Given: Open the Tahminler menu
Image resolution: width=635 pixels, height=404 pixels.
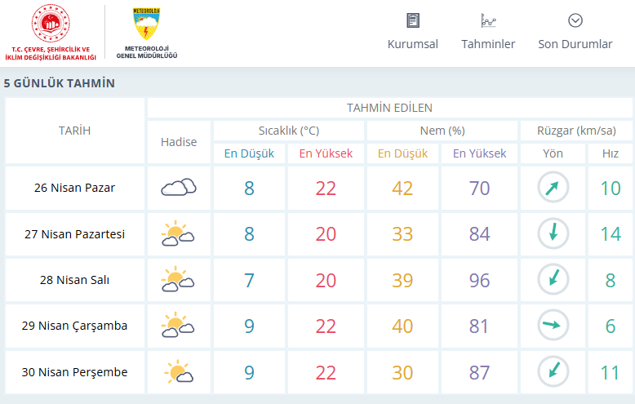Looking at the screenshot, I should click(488, 44).
